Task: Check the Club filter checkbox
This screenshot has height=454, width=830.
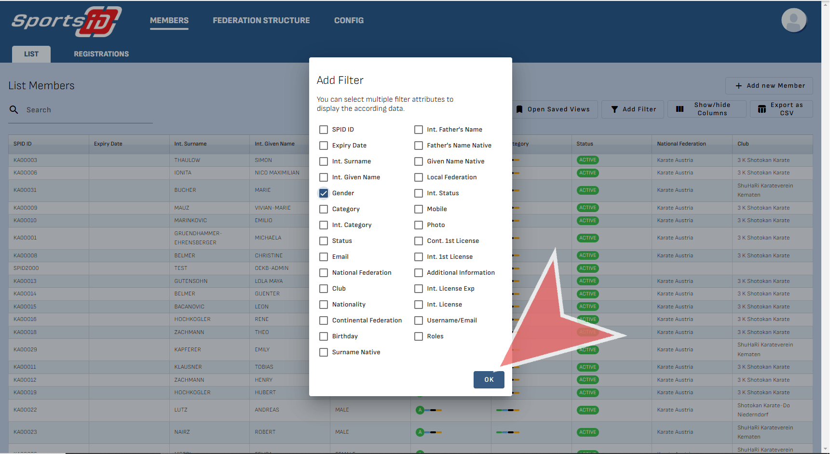Action: [x=324, y=289]
